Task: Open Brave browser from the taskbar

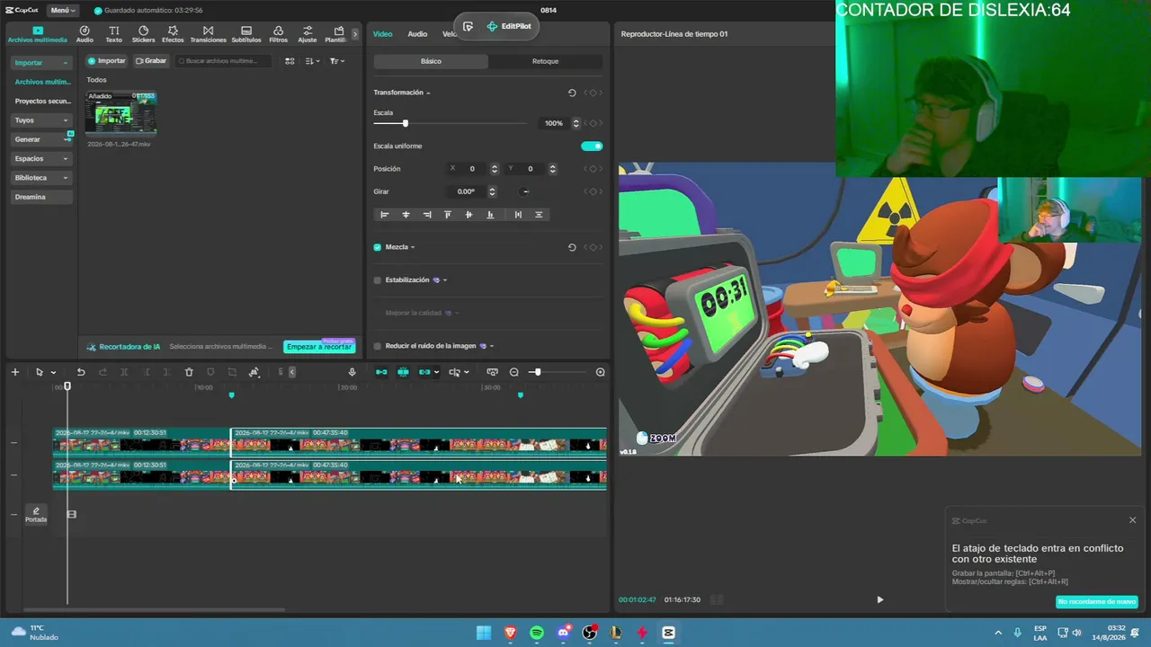Action: 511,633
